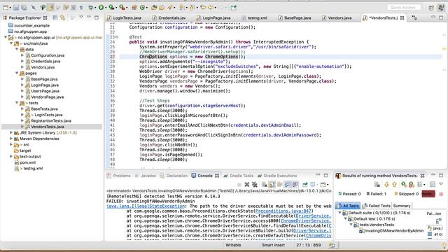448x252 pixels.
Task: Click the Clear Console icon
Action: point(265,185)
